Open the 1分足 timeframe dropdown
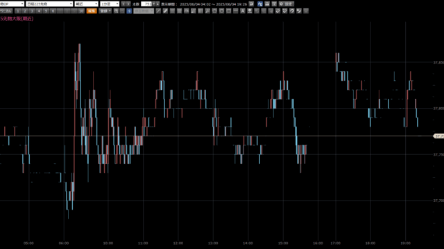Viewport: 444px width, 249px height. pos(110,4)
